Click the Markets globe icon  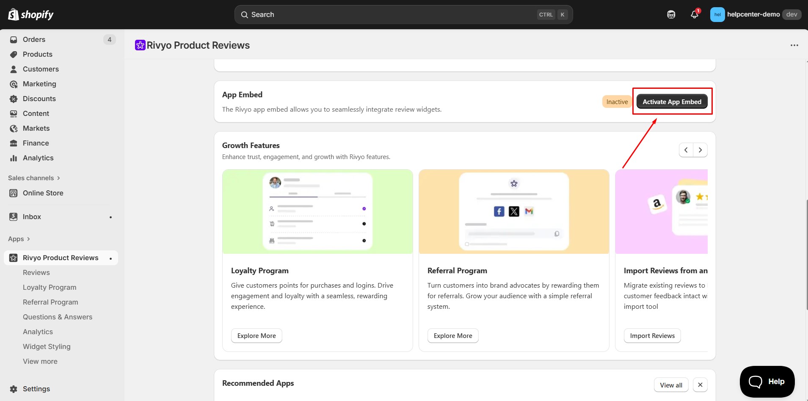click(x=14, y=128)
